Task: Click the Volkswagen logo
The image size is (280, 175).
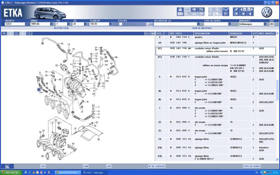Action: coord(267,12)
